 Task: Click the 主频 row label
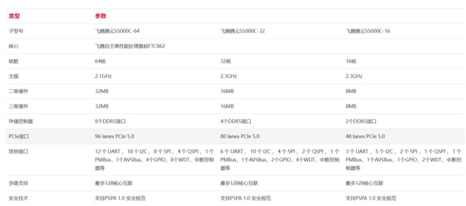tap(14, 76)
